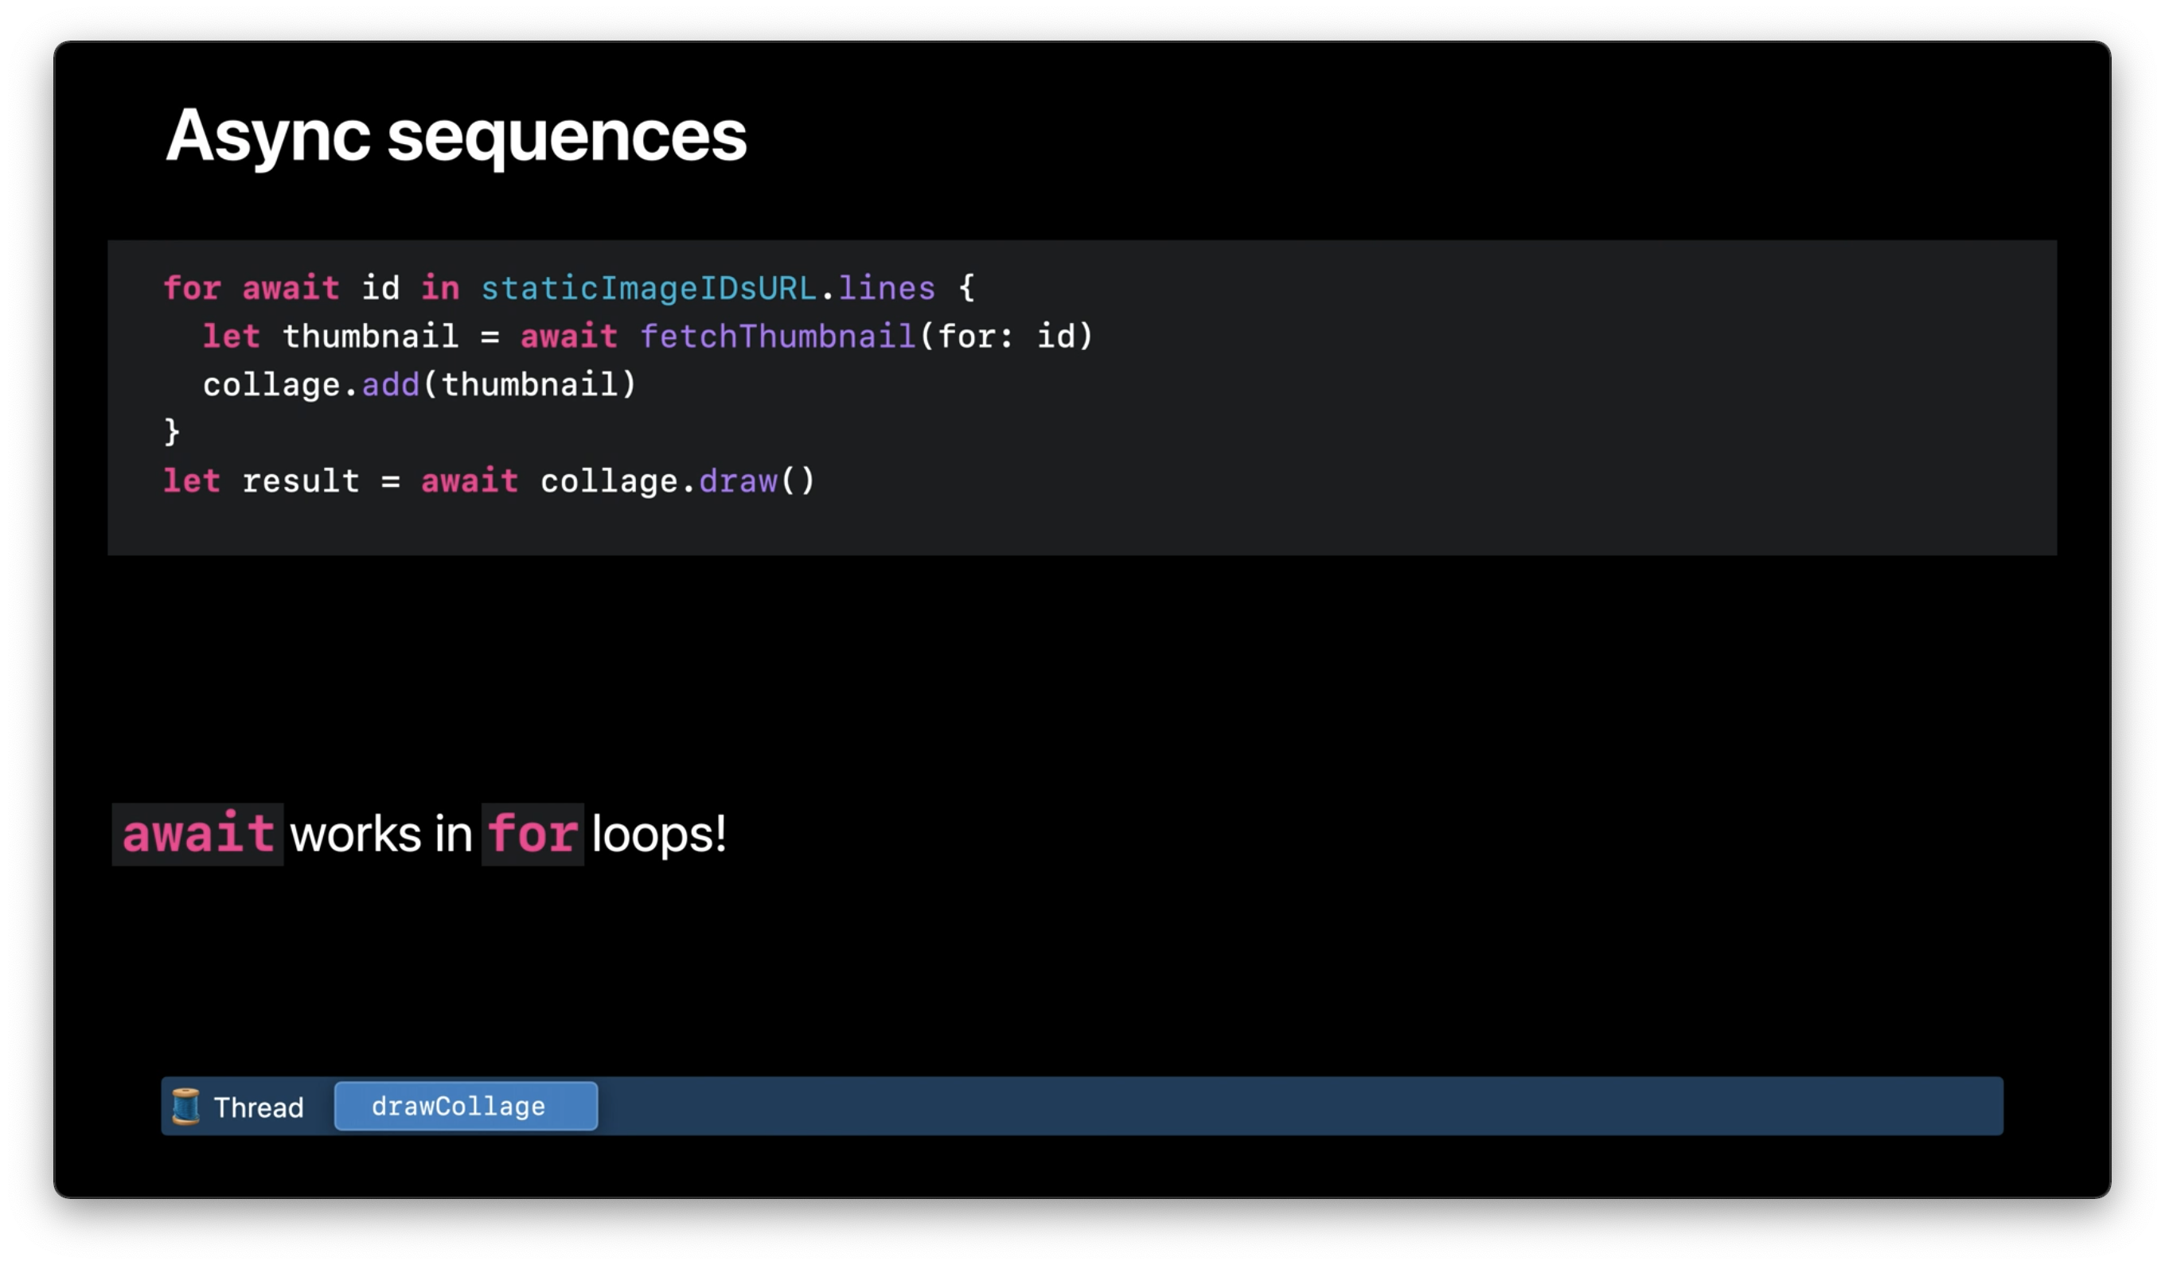Click the await before fetchThumbnail

568,337
